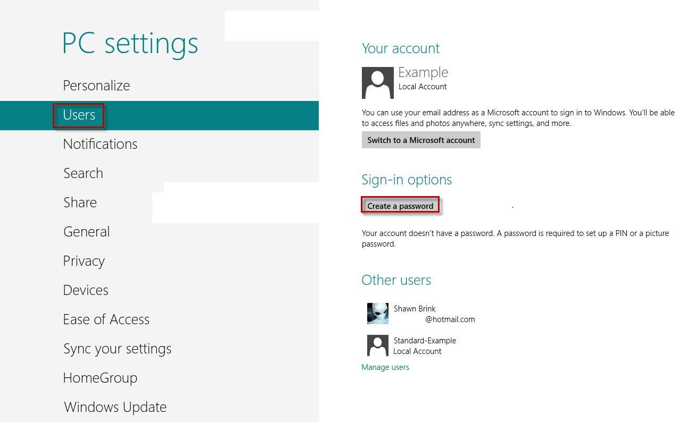Open Windows Update section
This screenshot has height=422, width=678.
[115, 407]
